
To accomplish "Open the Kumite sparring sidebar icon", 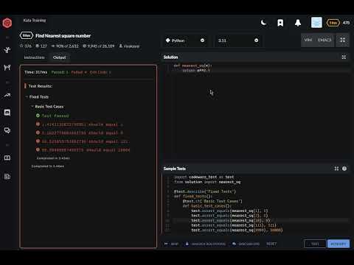I will click(7, 67).
